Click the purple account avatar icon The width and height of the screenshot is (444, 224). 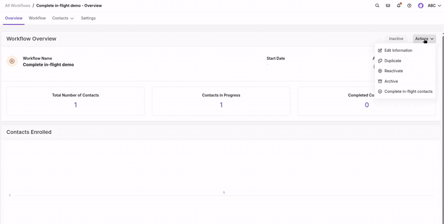tap(421, 6)
